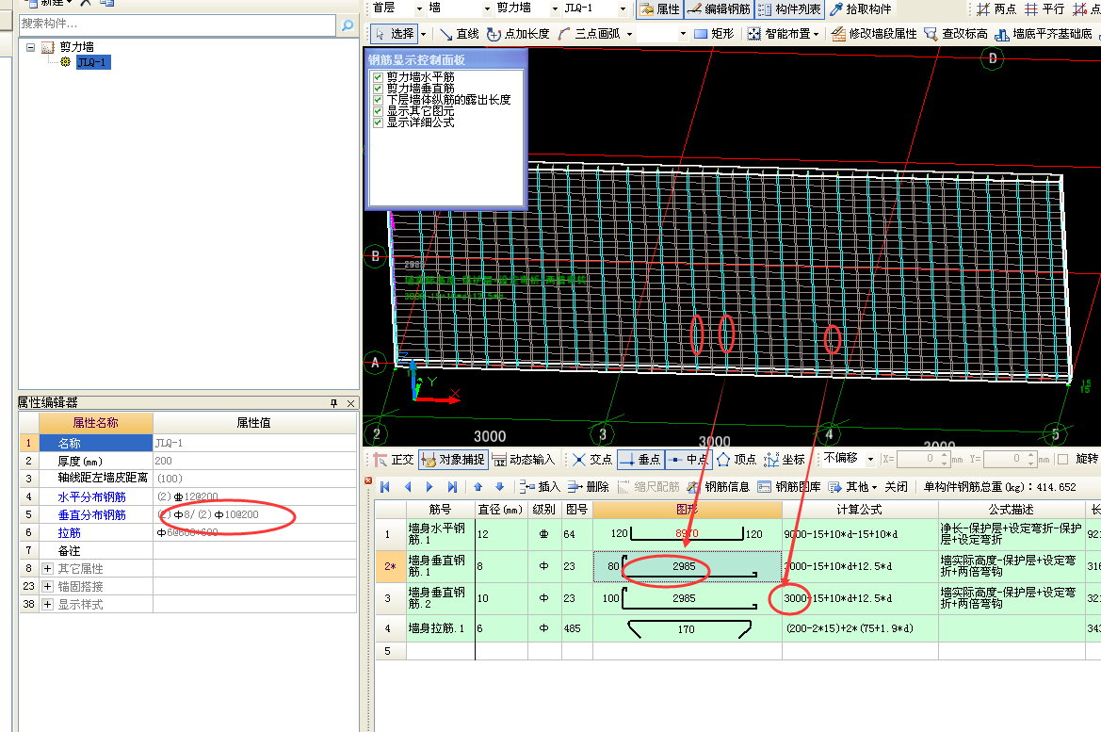Enable 坐标 coordinate snap

785,460
